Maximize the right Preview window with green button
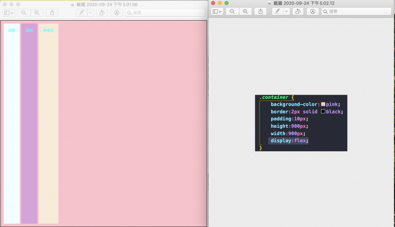This screenshot has height=227, width=395. click(226, 3)
